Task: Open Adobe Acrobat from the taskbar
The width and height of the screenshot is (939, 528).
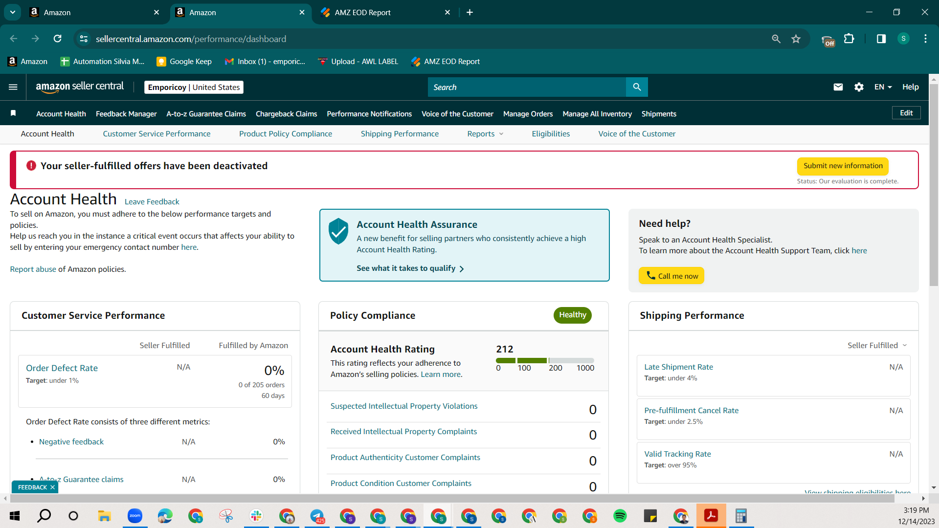Action: [x=711, y=516]
